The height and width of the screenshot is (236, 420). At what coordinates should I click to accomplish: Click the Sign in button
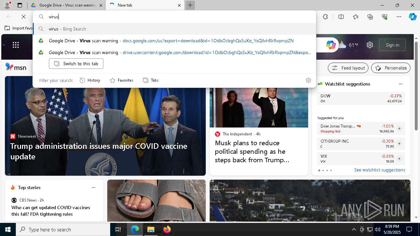point(392,45)
